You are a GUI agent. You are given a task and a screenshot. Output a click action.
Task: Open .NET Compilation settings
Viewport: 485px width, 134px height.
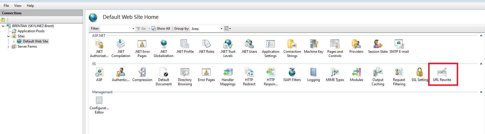click(121, 48)
